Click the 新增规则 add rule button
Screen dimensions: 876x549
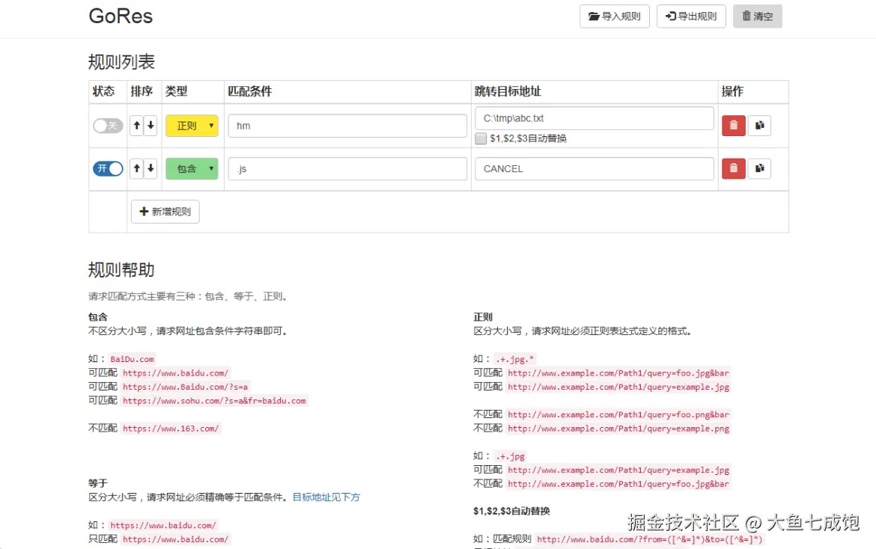165,212
